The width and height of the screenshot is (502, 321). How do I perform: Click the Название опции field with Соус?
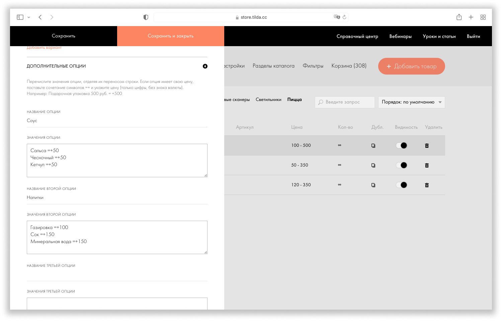tap(117, 121)
